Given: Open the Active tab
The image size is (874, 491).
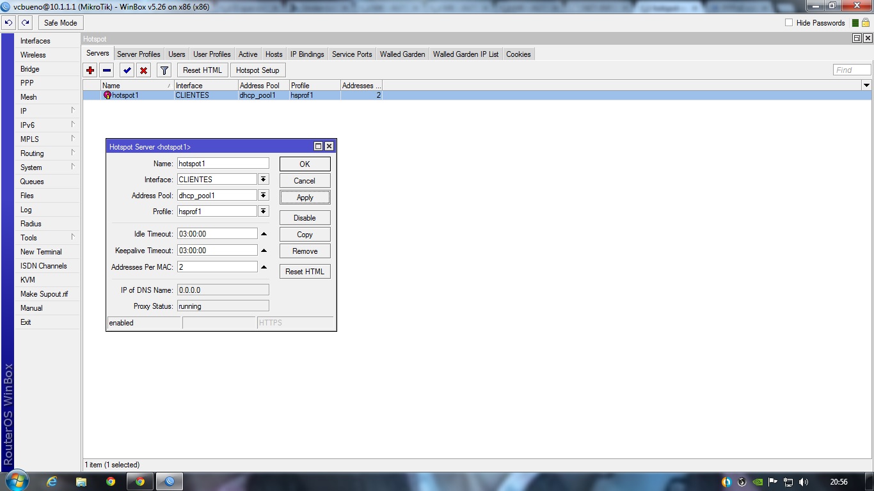Looking at the screenshot, I should point(248,54).
